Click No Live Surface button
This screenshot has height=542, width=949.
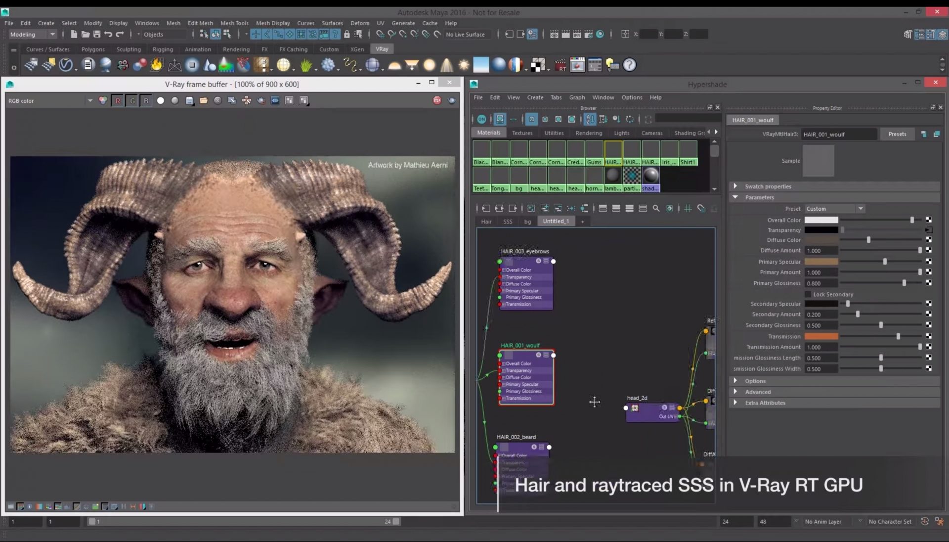[465, 34]
